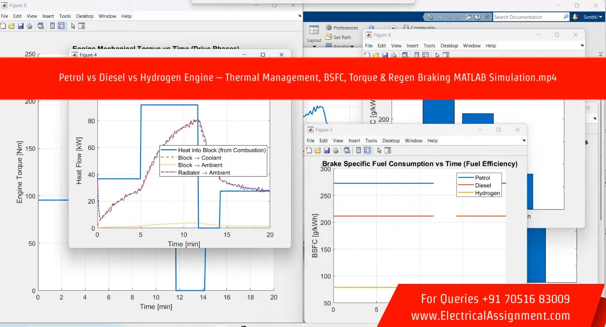Click New Figure icon in Figure 5 toolbar

[309, 150]
